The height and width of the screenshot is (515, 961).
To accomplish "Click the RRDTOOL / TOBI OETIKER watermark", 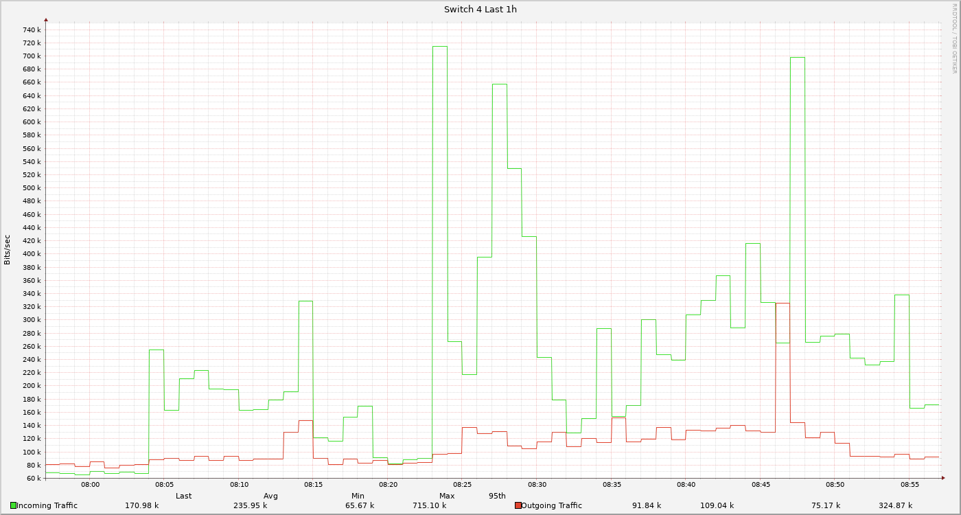I will point(954,38).
